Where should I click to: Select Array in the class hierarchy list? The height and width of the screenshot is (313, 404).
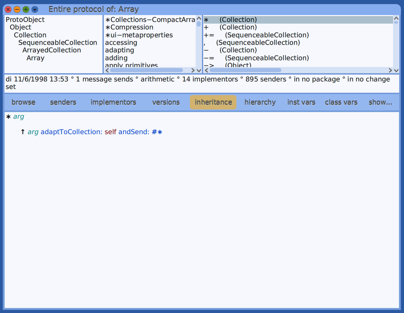point(35,58)
